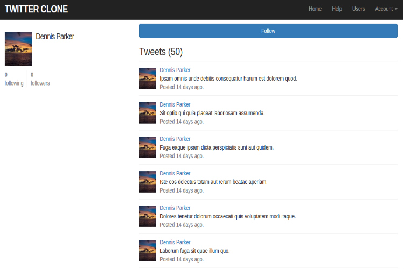Expand the Account dropdown menu
This screenshot has height=269, width=404.
(386, 9)
